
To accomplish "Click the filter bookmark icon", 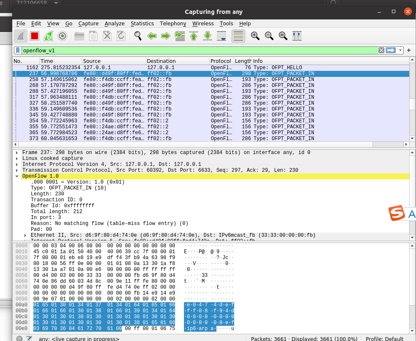I will 18,50.
